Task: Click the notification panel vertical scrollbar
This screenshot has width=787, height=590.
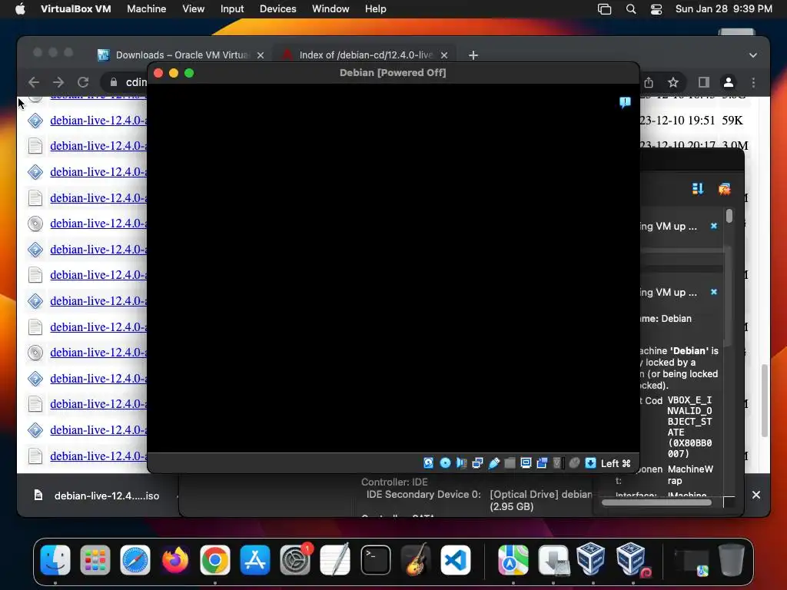Action: (x=729, y=216)
